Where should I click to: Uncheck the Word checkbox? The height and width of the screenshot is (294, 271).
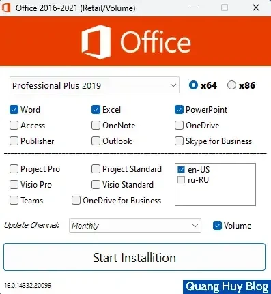tap(14, 110)
